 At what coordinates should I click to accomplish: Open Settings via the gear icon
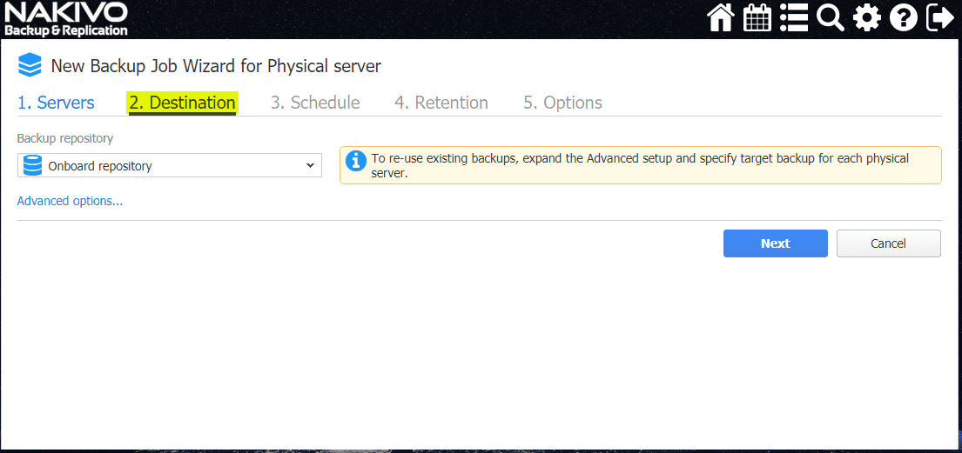click(x=866, y=17)
